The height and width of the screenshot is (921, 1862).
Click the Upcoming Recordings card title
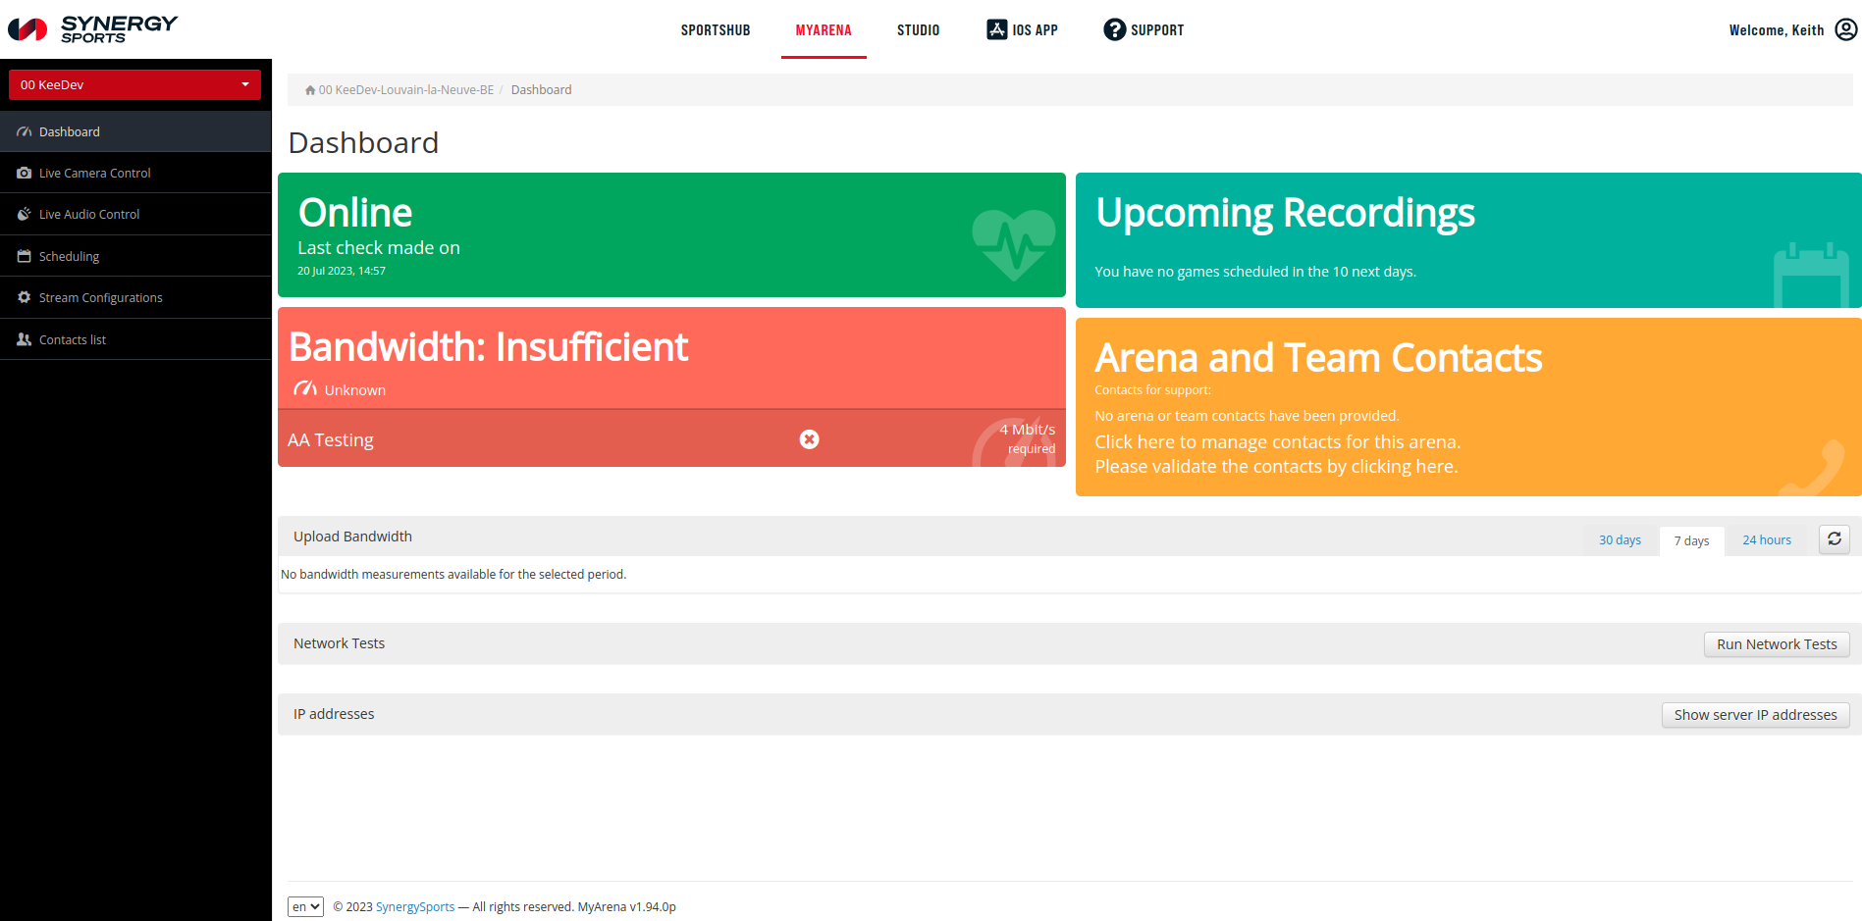[1285, 213]
